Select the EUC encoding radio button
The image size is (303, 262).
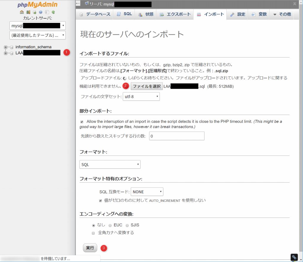point(110,225)
